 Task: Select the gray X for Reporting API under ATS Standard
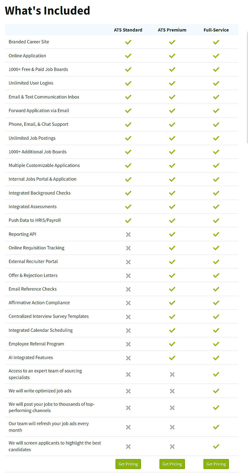(x=128, y=234)
